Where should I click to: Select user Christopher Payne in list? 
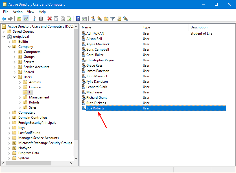coord(100,60)
